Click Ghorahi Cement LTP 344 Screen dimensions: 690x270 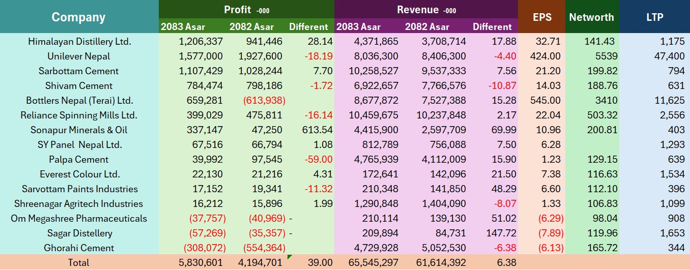click(x=677, y=248)
